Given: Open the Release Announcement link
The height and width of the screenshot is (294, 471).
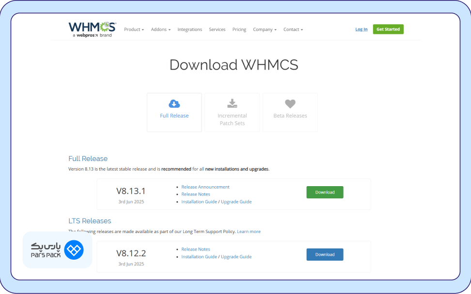Looking at the screenshot, I should (x=205, y=187).
